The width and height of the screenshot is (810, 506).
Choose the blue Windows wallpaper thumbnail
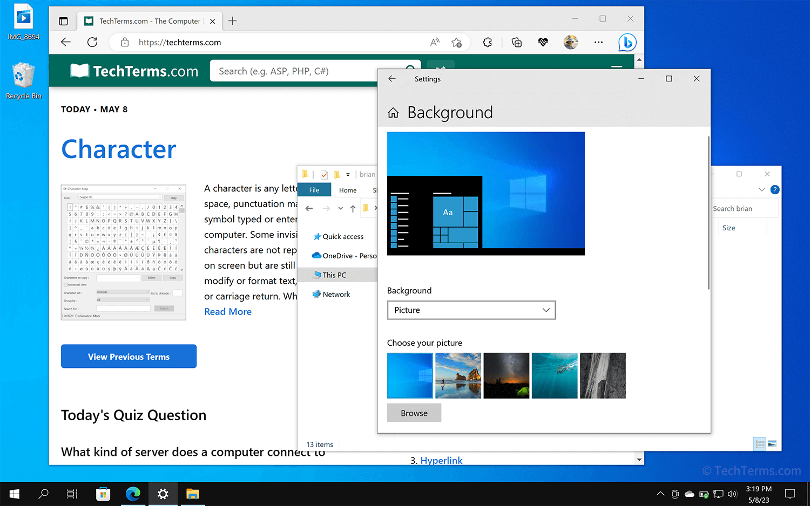pyautogui.click(x=410, y=375)
